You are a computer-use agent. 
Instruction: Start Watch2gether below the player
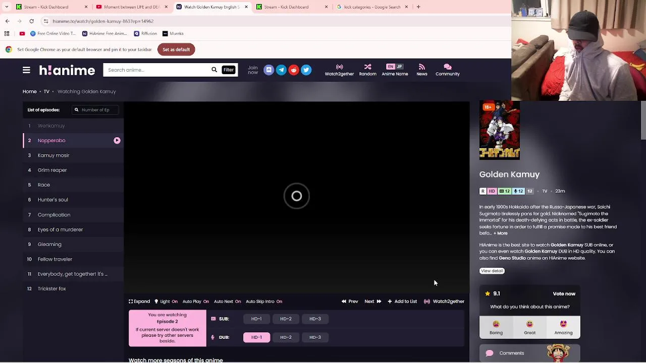pyautogui.click(x=444, y=301)
